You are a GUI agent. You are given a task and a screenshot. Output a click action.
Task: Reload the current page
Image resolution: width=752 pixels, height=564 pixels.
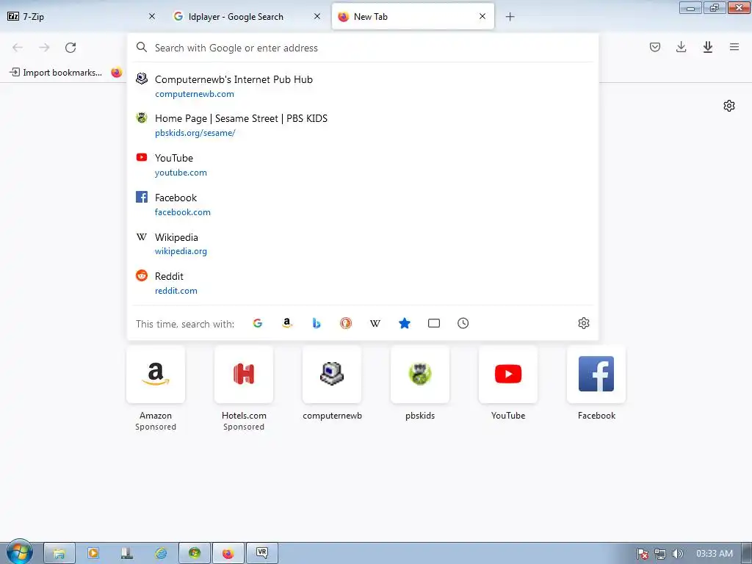[70, 48]
